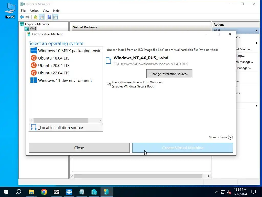Click the Back arrow in Hyper-V Manager toolbar

click(x=22, y=17)
